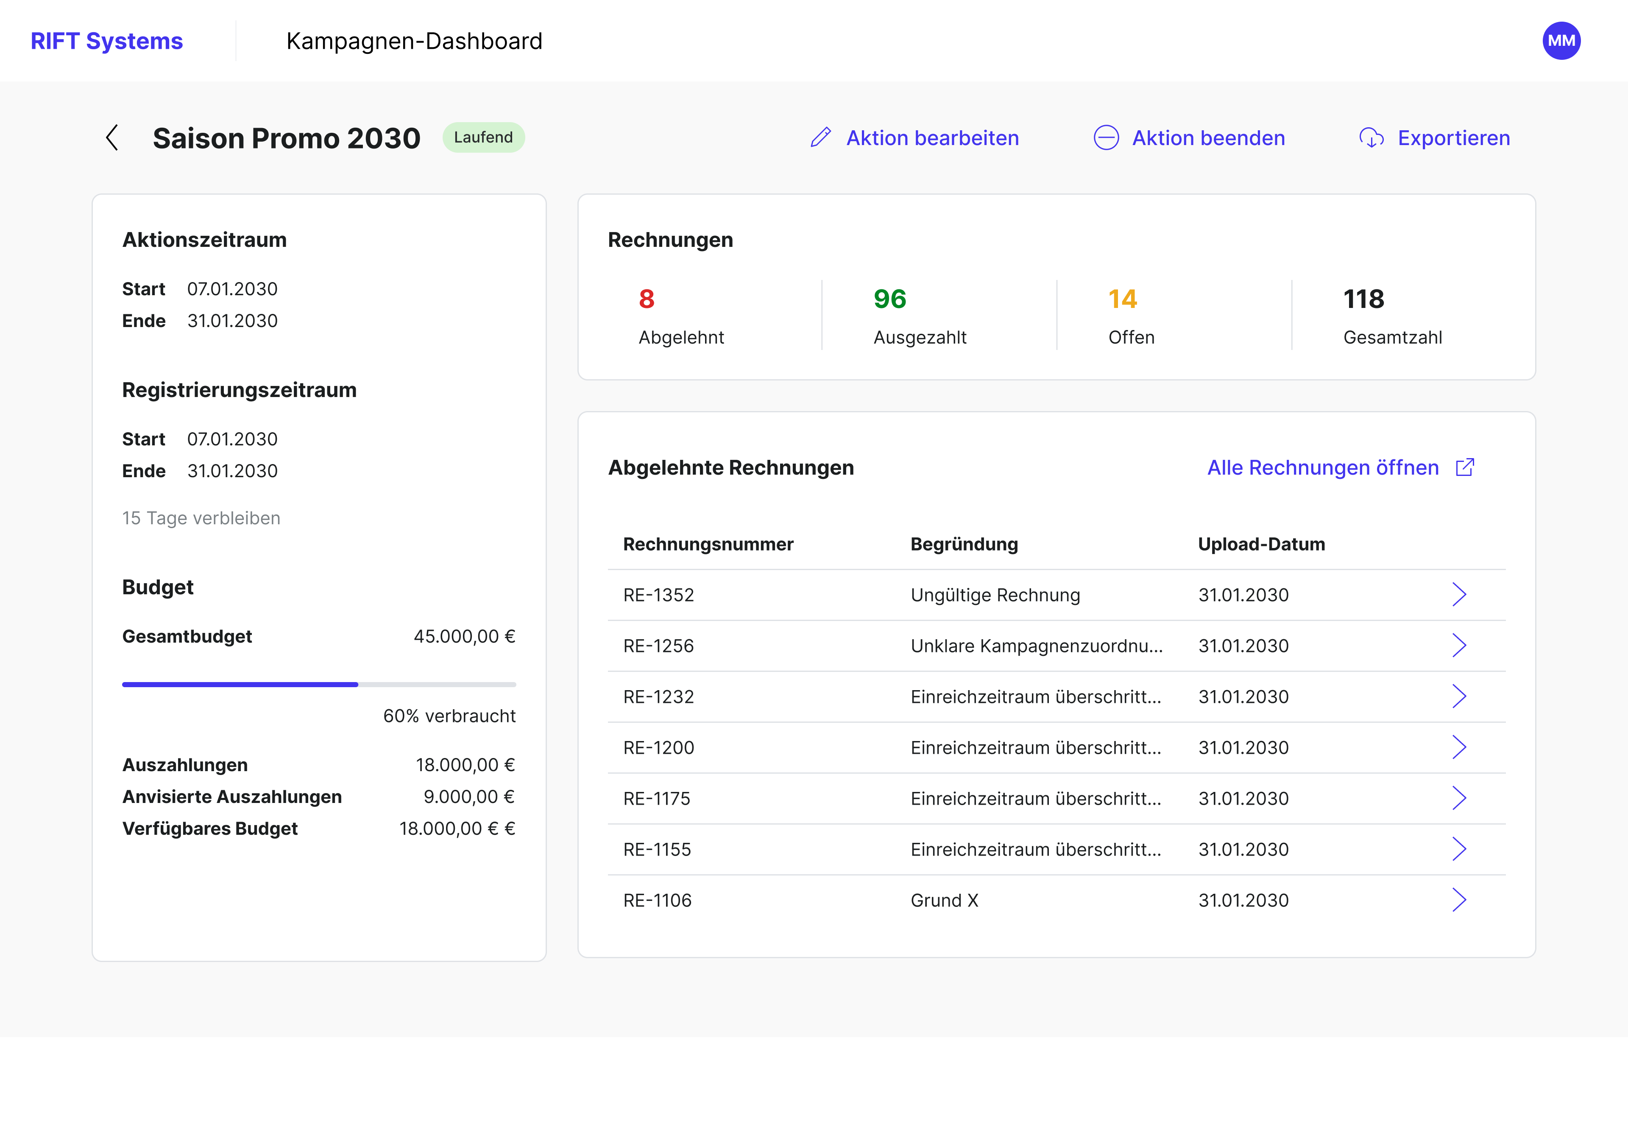This screenshot has width=1628, height=1144.
Task: Click the Upload-Datum column header
Action: pyautogui.click(x=1261, y=544)
